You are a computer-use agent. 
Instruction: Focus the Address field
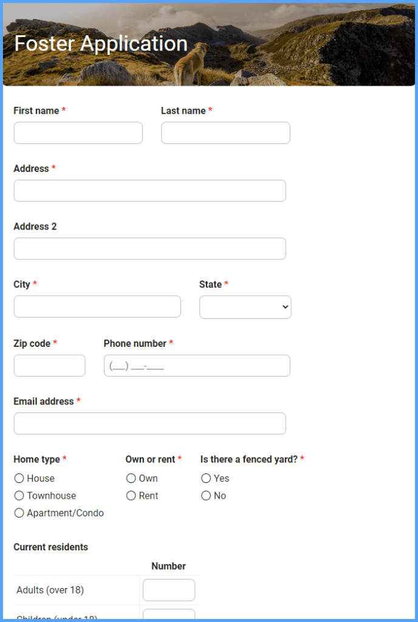tap(149, 190)
